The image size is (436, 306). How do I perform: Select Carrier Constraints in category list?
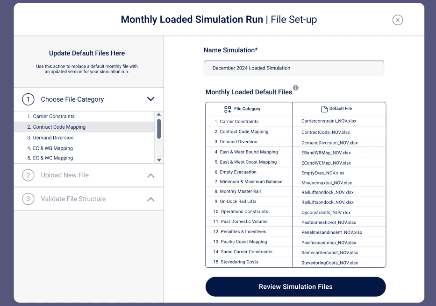[85, 116]
